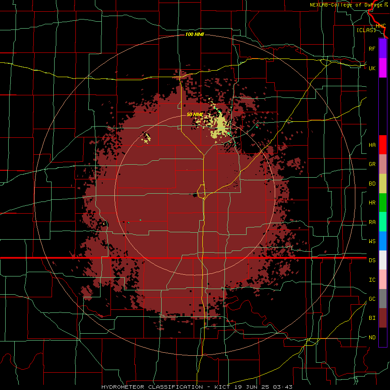Click the RA legend label
Screen dimensions: 390x390
(x=372, y=222)
